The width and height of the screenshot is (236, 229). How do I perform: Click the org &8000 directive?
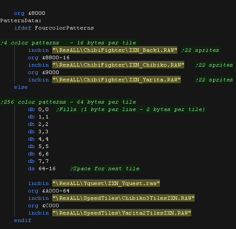tap(30, 13)
